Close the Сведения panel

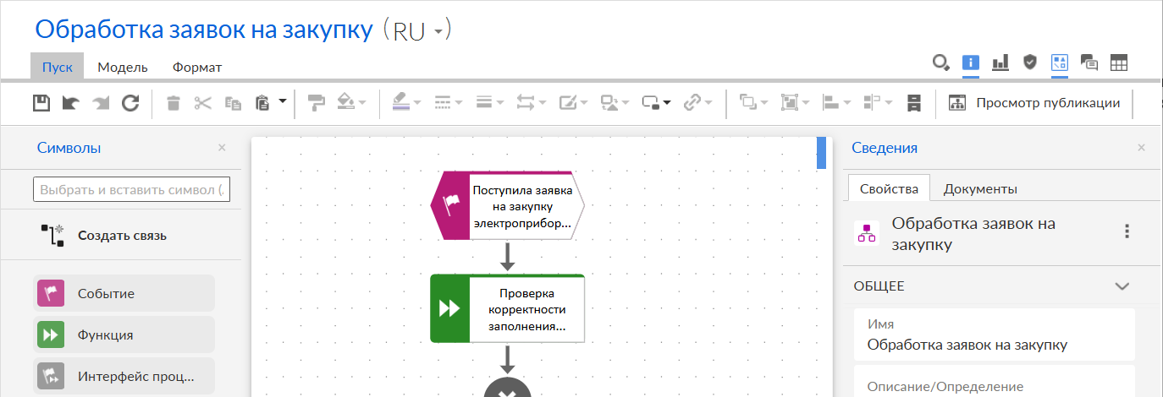pyautogui.click(x=1141, y=147)
